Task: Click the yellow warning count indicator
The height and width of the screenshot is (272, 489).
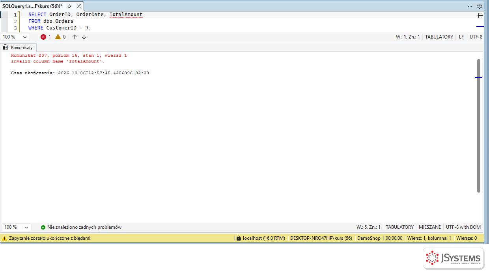Action: [60, 37]
